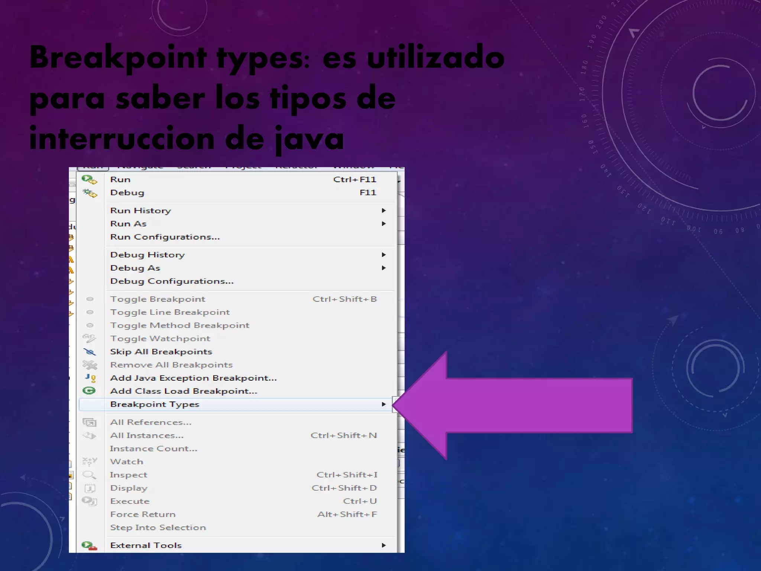Click the Remove All Breakpoints icon
761x571 pixels.
click(90, 365)
